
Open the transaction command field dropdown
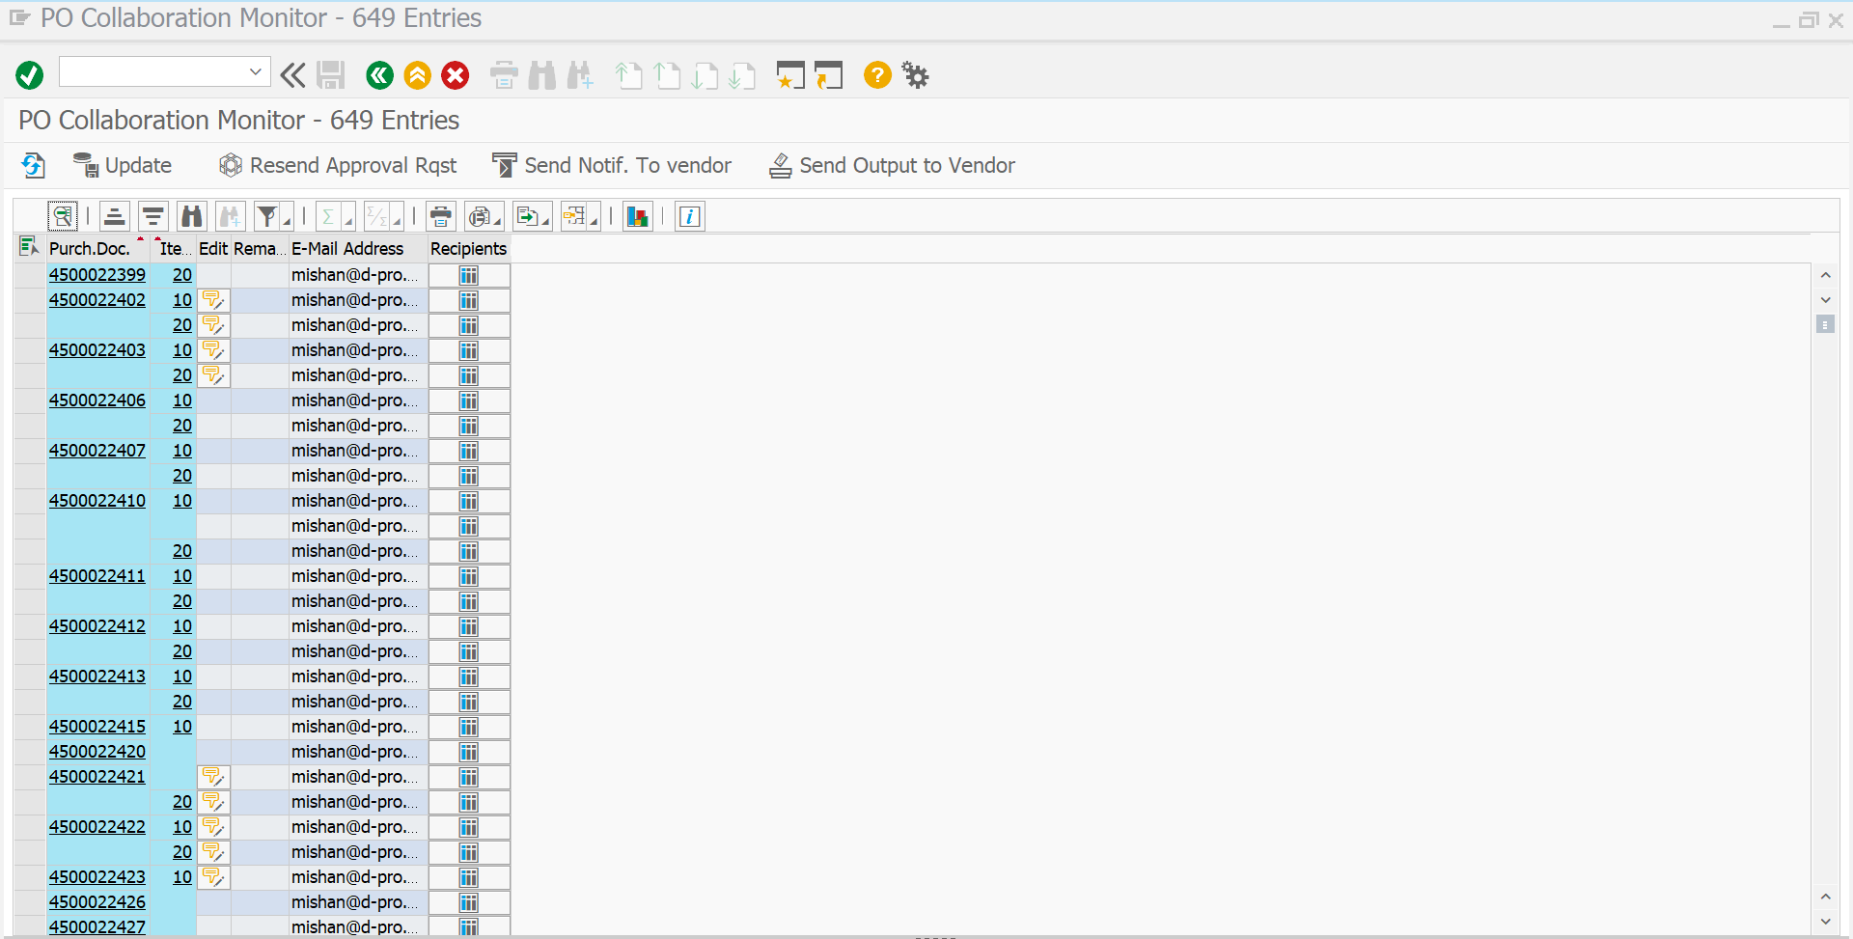[256, 71]
